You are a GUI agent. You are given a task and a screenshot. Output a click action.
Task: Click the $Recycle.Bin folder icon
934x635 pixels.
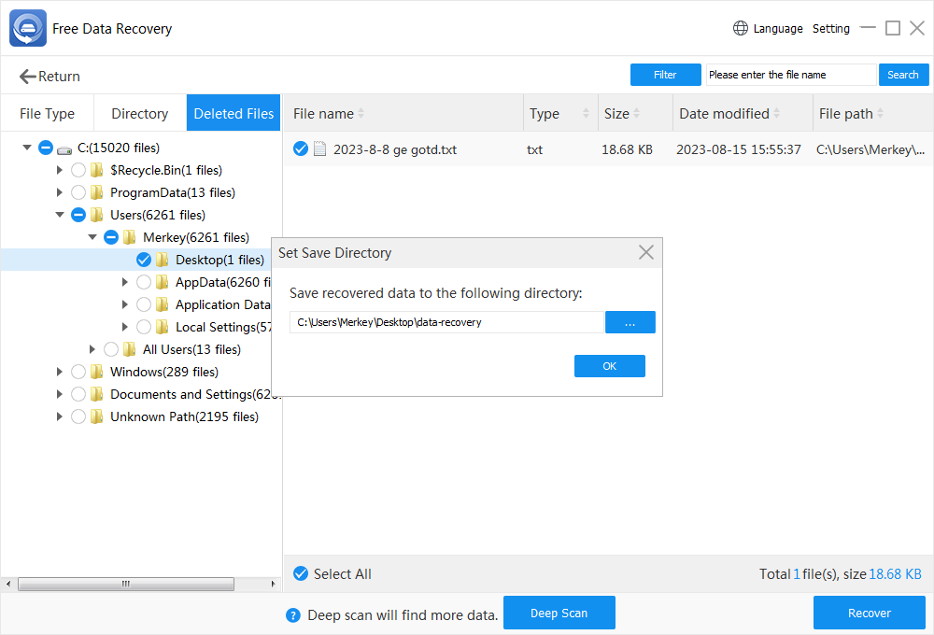point(97,170)
